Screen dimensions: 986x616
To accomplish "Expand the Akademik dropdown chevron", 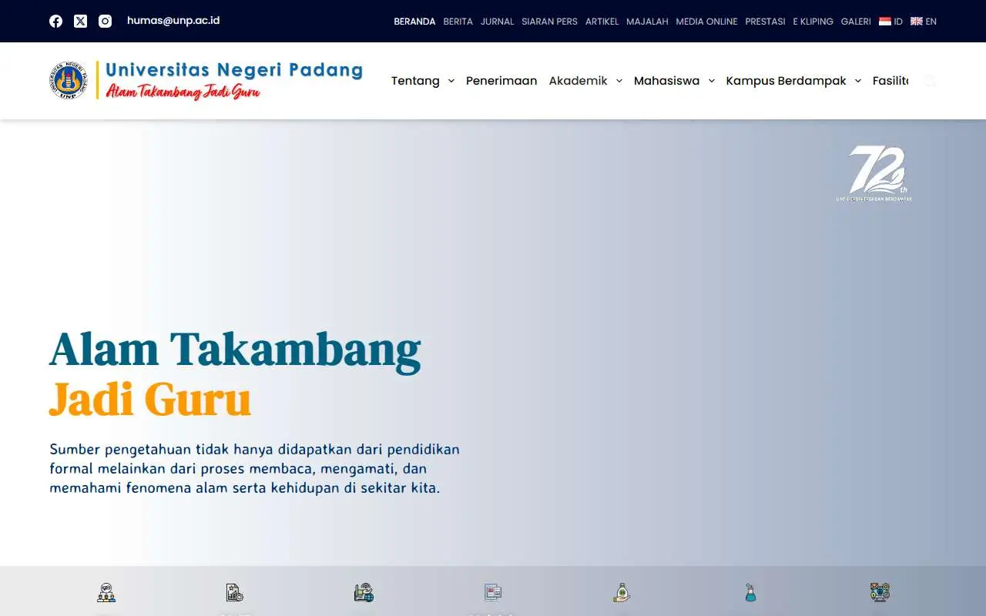I will point(619,81).
